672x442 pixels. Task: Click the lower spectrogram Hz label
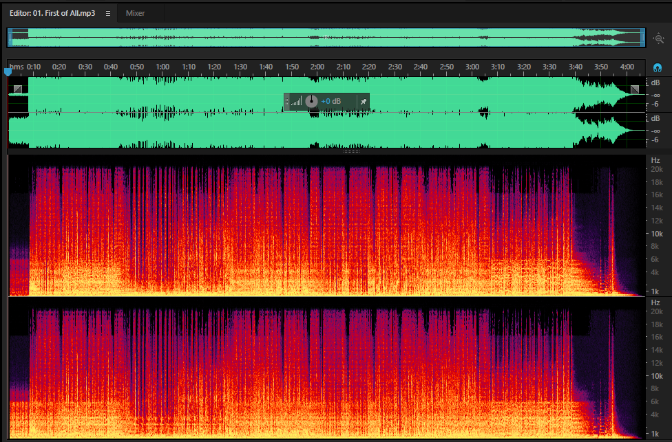coord(655,302)
